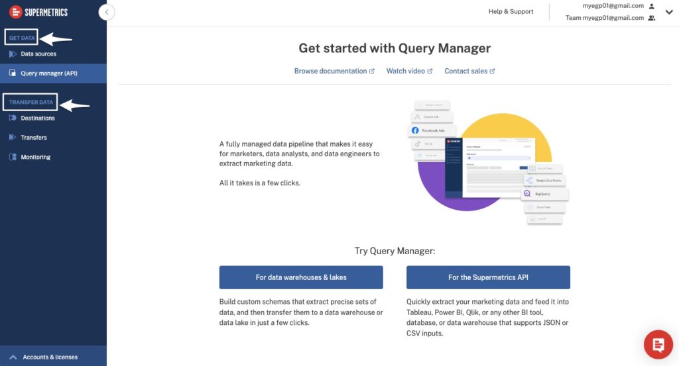Viewport: 679px width, 366px height.
Task: Click Browse documentation link
Action: click(x=330, y=71)
